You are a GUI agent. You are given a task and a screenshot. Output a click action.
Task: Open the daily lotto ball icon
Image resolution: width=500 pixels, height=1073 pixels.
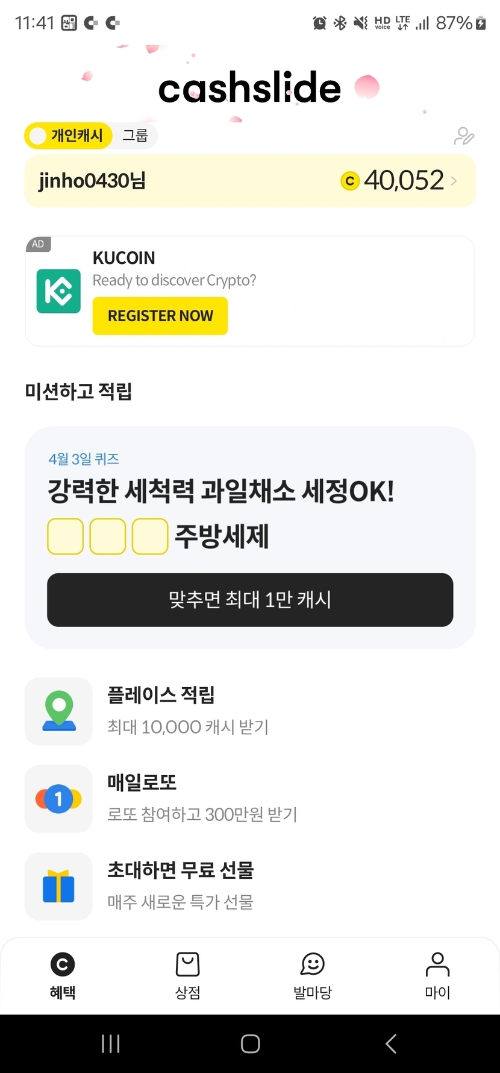(58, 799)
